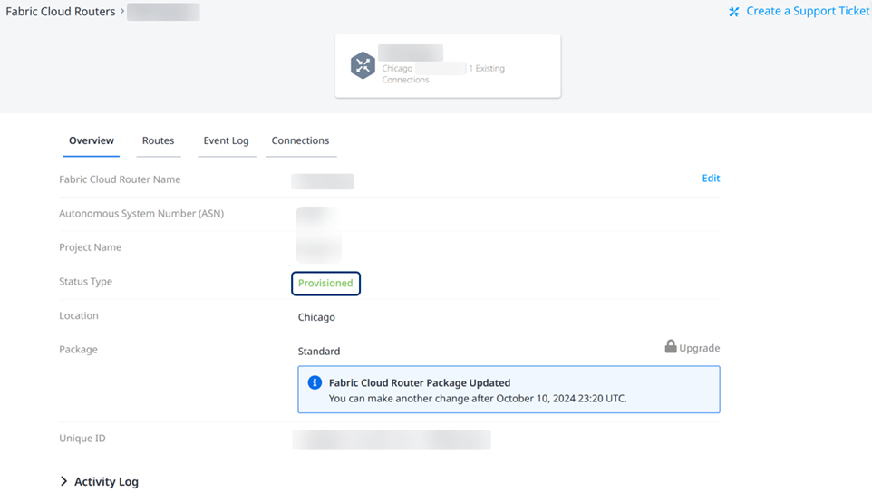Viewport: 872px width, 502px height.
Task: Switch to the Overview tab
Action: tap(92, 140)
